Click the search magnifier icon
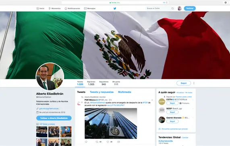The height and width of the screenshot is (146, 230). pos(173,8)
